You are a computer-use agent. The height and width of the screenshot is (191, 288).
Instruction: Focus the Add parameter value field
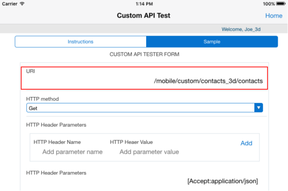(x=149, y=152)
